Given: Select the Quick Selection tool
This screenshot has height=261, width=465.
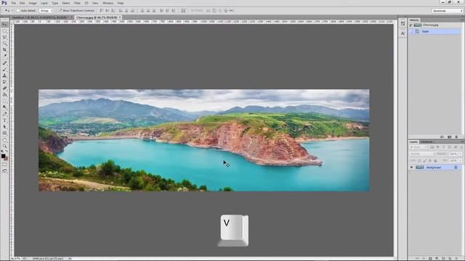Looking at the screenshot, I should point(4,43).
